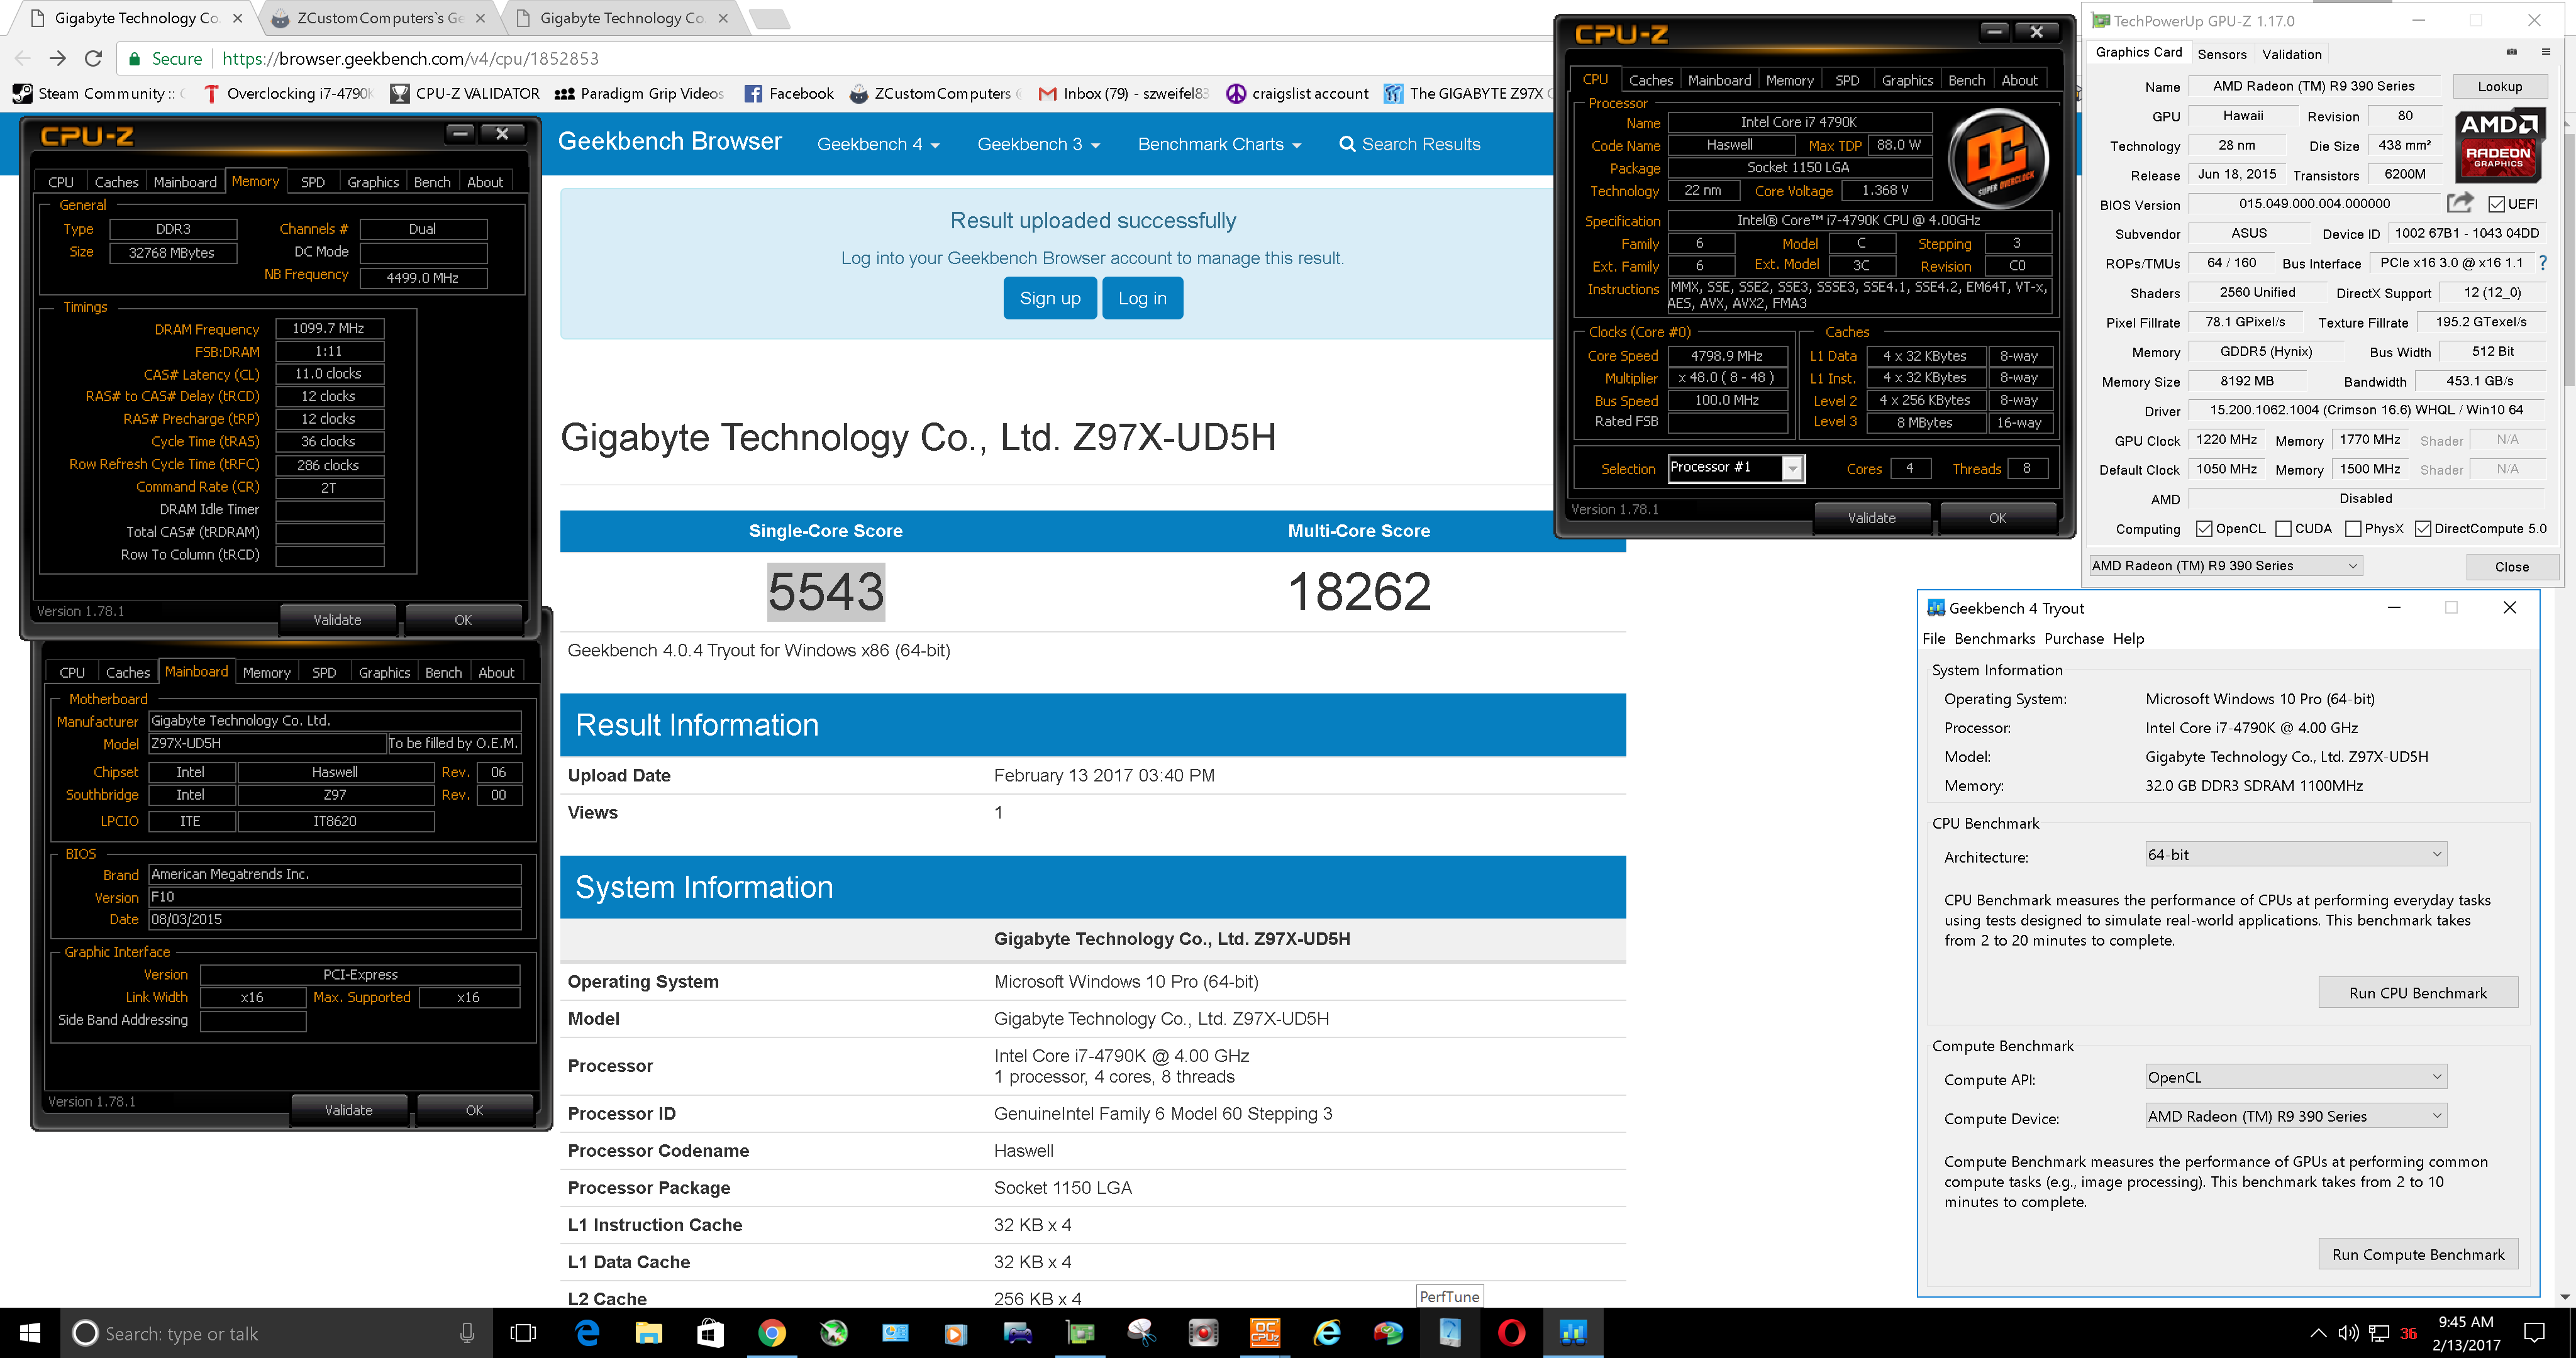Screen dimensions: 2576x1358
Task: Click the Bus Interface question mark icon
Action: 2543,262
